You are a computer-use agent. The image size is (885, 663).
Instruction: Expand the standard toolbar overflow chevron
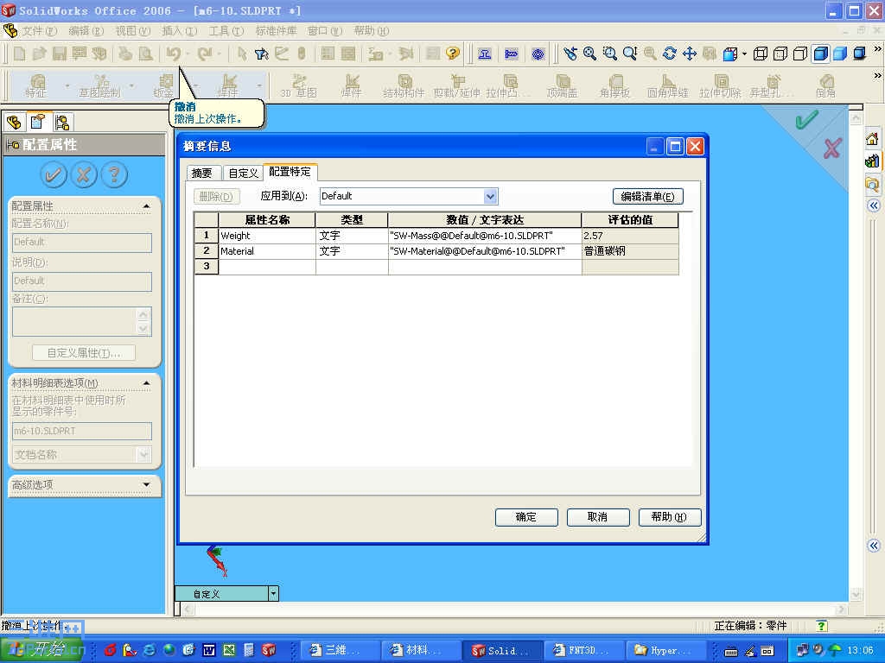(x=877, y=49)
